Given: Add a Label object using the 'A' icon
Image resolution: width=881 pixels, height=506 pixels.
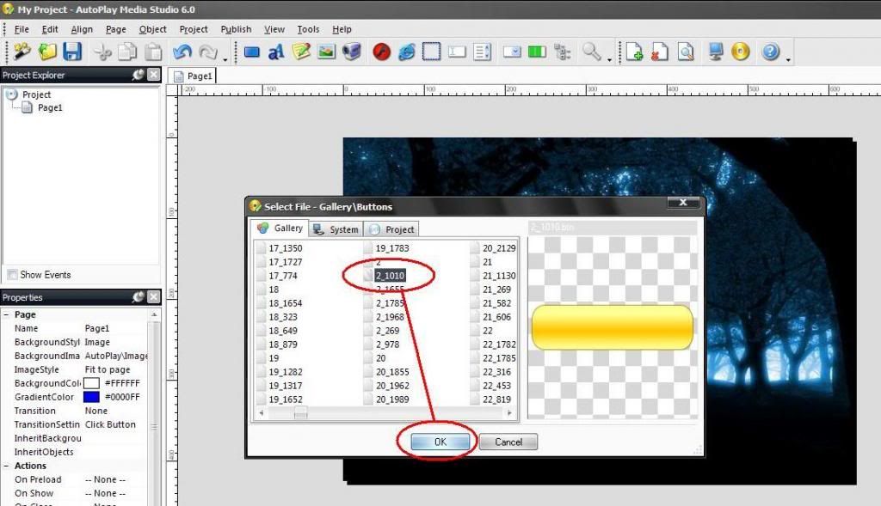Looking at the screenshot, I should (x=276, y=52).
